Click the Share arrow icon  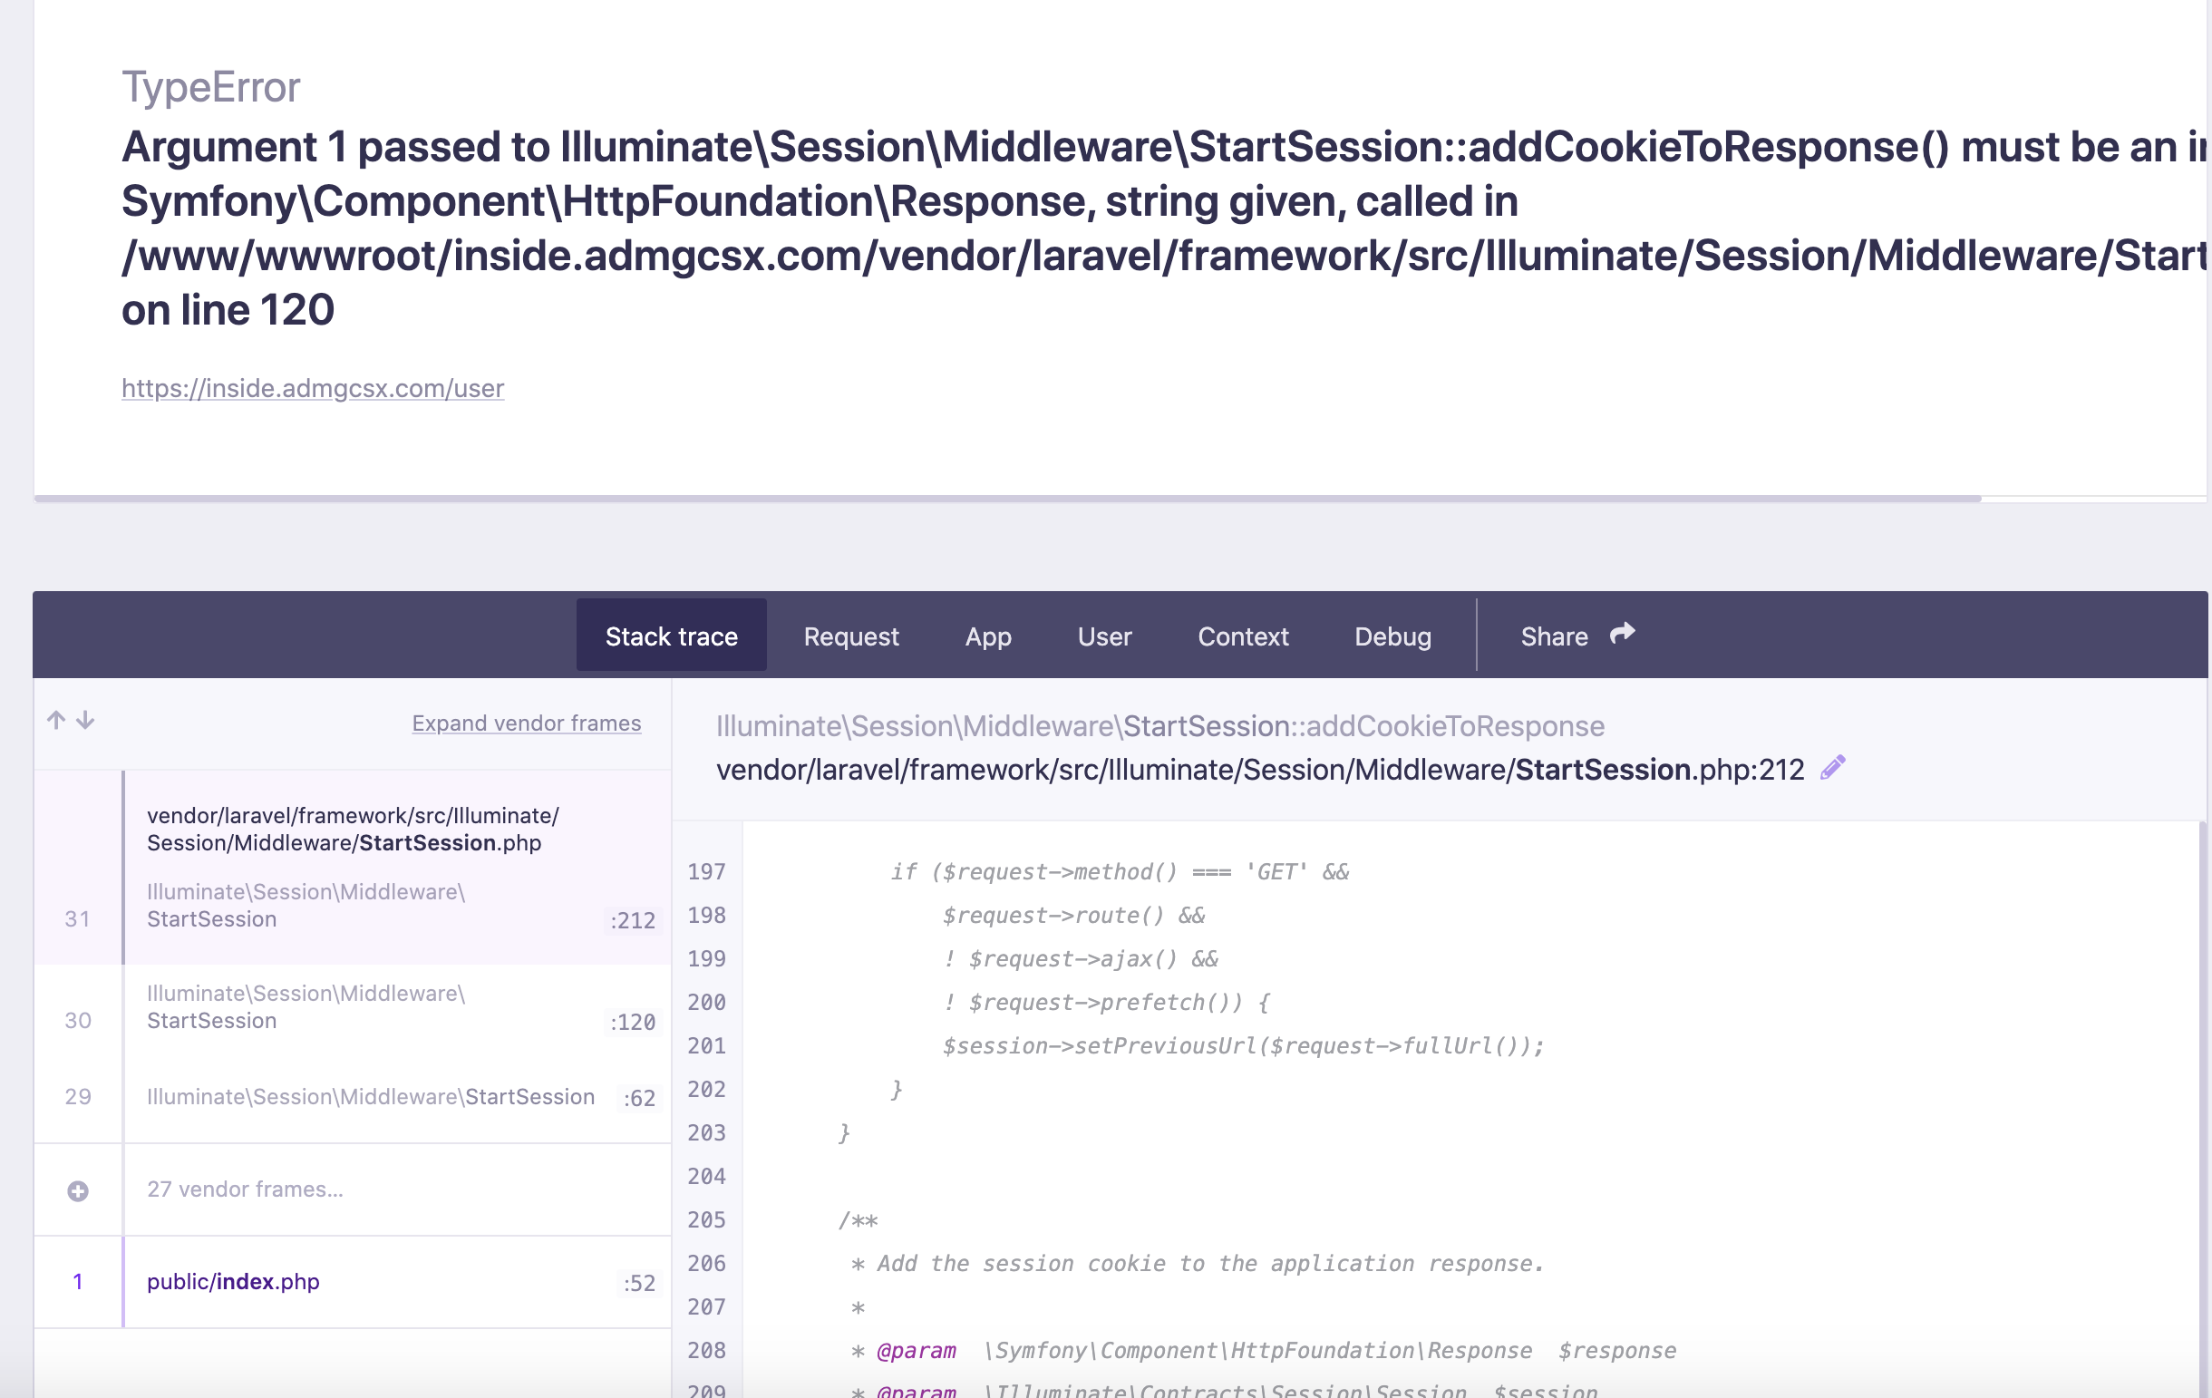pyautogui.click(x=1623, y=634)
